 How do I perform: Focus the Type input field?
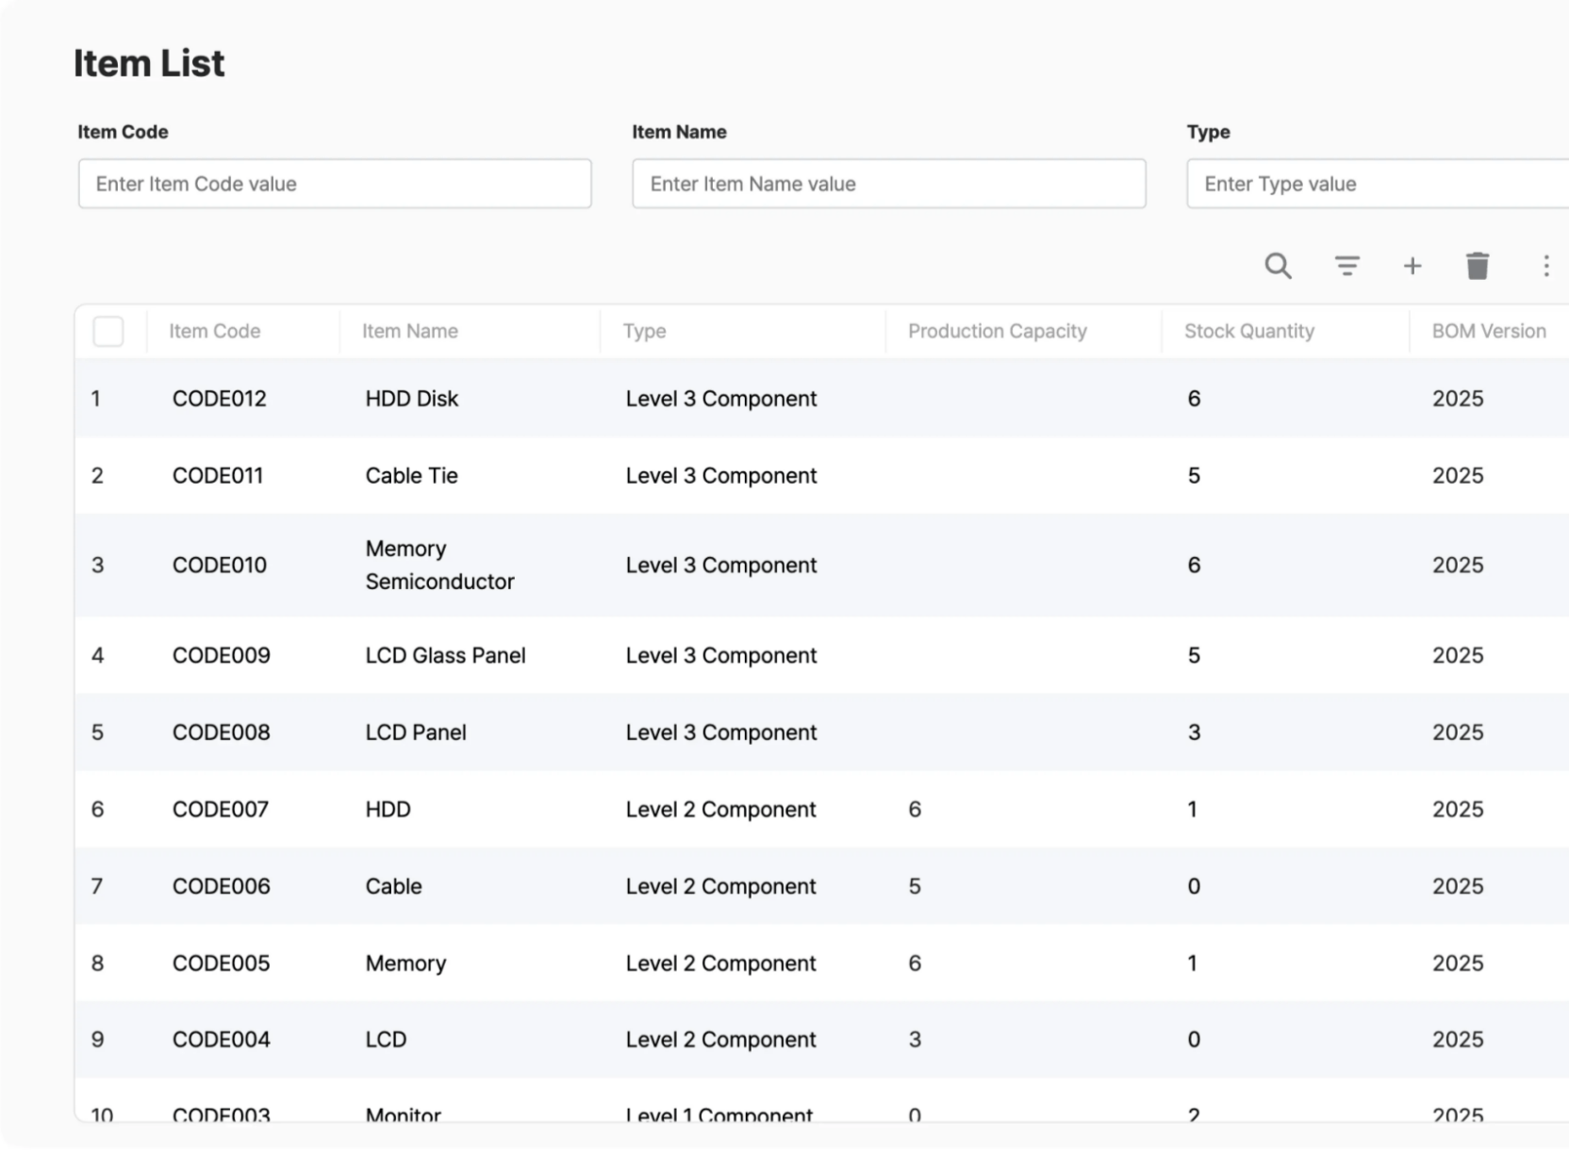[x=1378, y=184]
